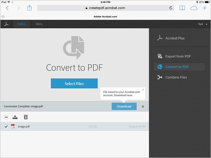Click the blue Download button

(x=124, y=107)
